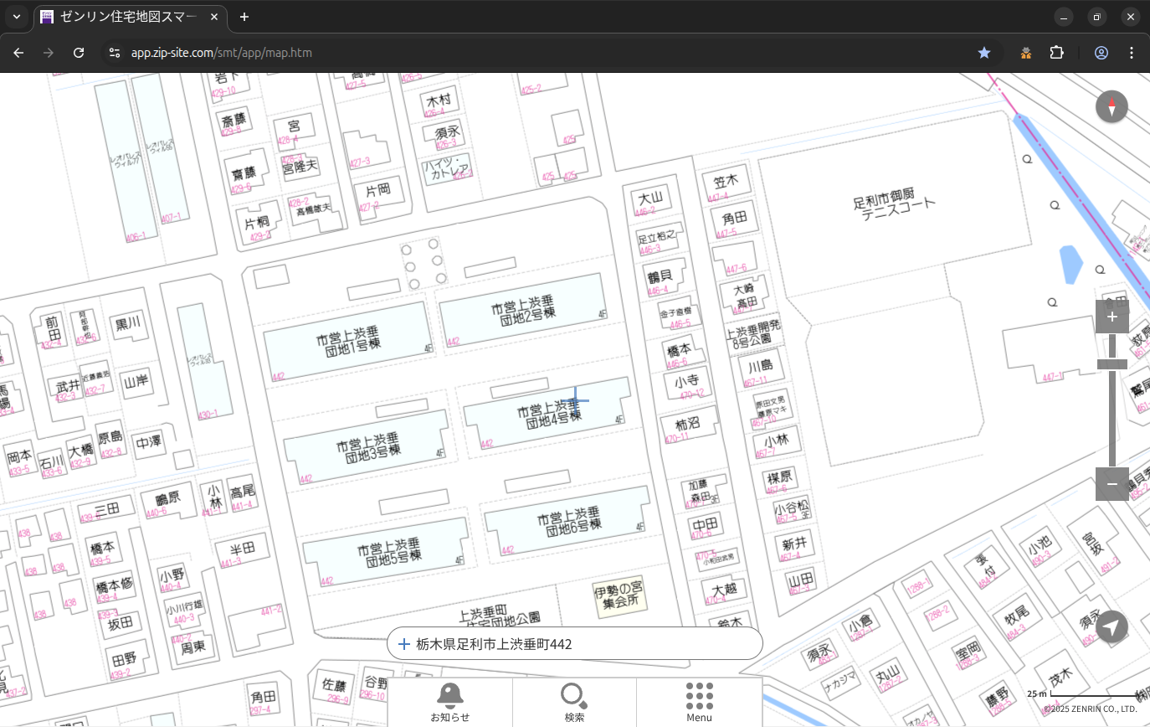Zoom in with the plus button

click(1111, 317)
